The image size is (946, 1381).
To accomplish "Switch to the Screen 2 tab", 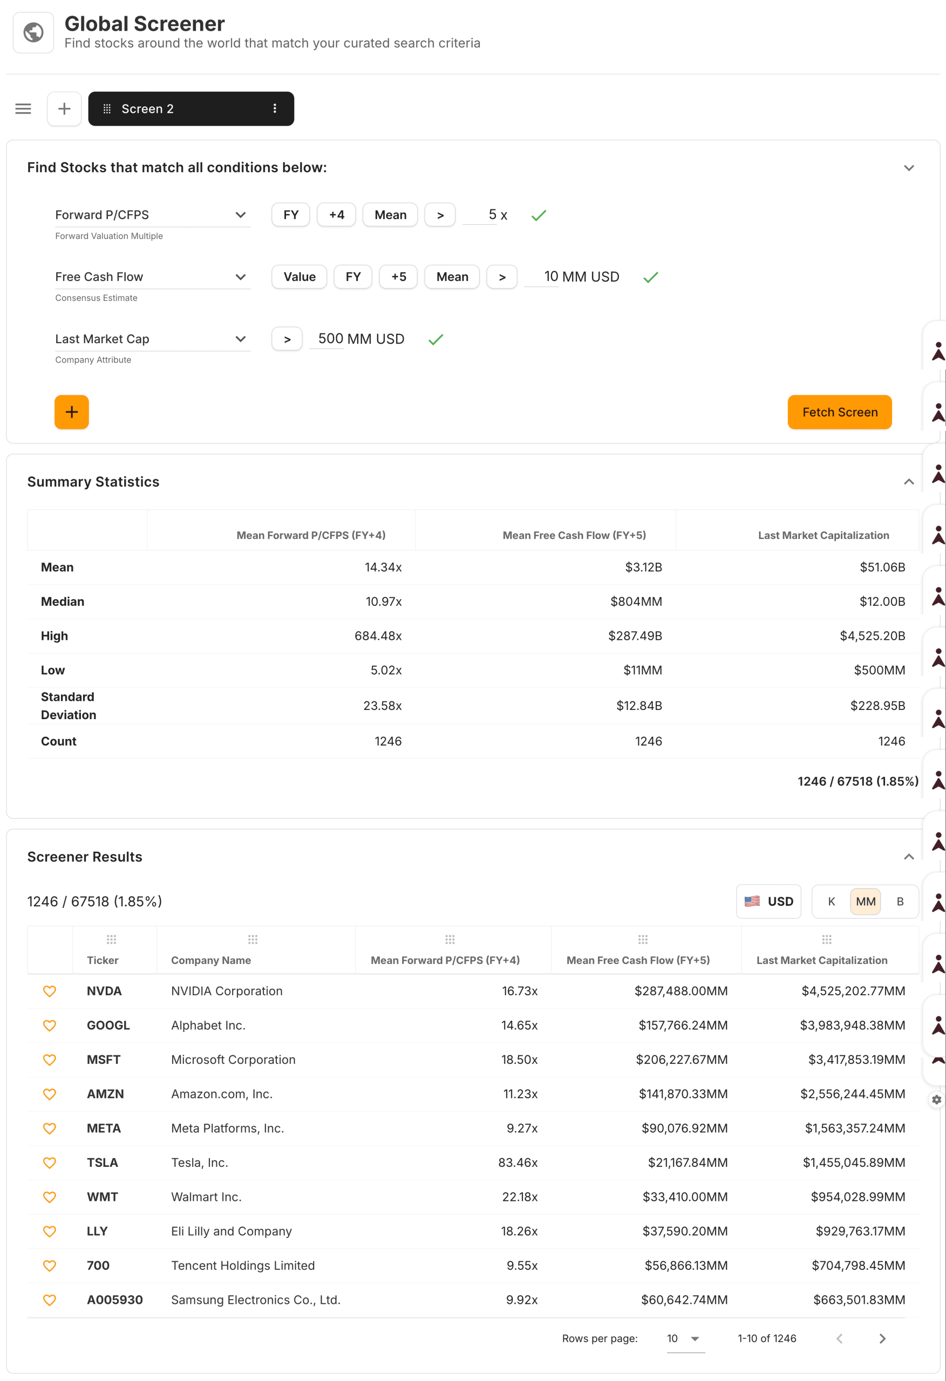I will pos(191,109).
